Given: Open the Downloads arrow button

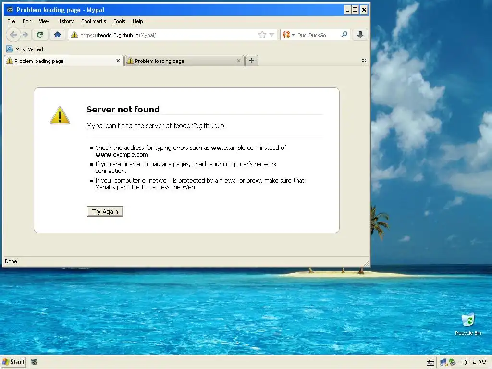Looking at the screenshot, I should pyautogui.click(x=360, y=35).
